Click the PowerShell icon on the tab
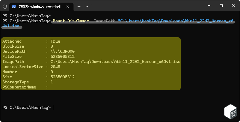 click(14, 7)
